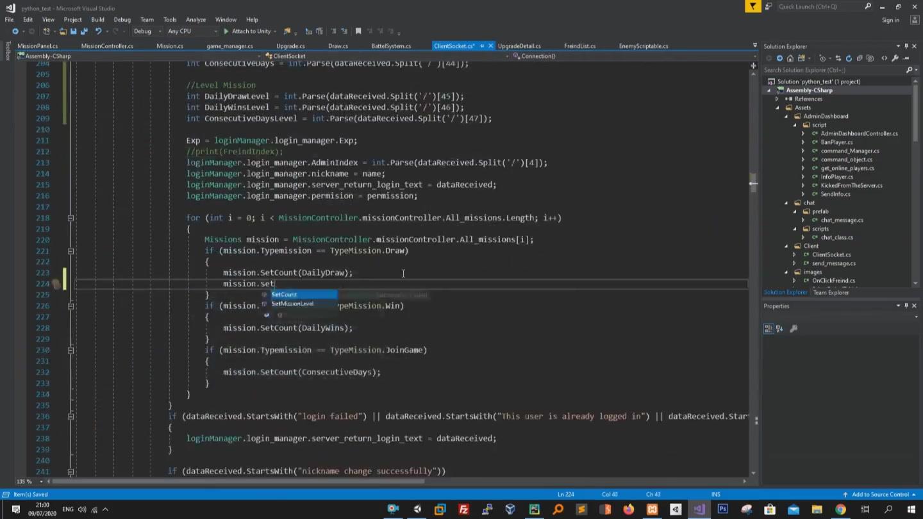Switch to the MissionController.cs tab
923x519 pixels.
pos(107,46)
